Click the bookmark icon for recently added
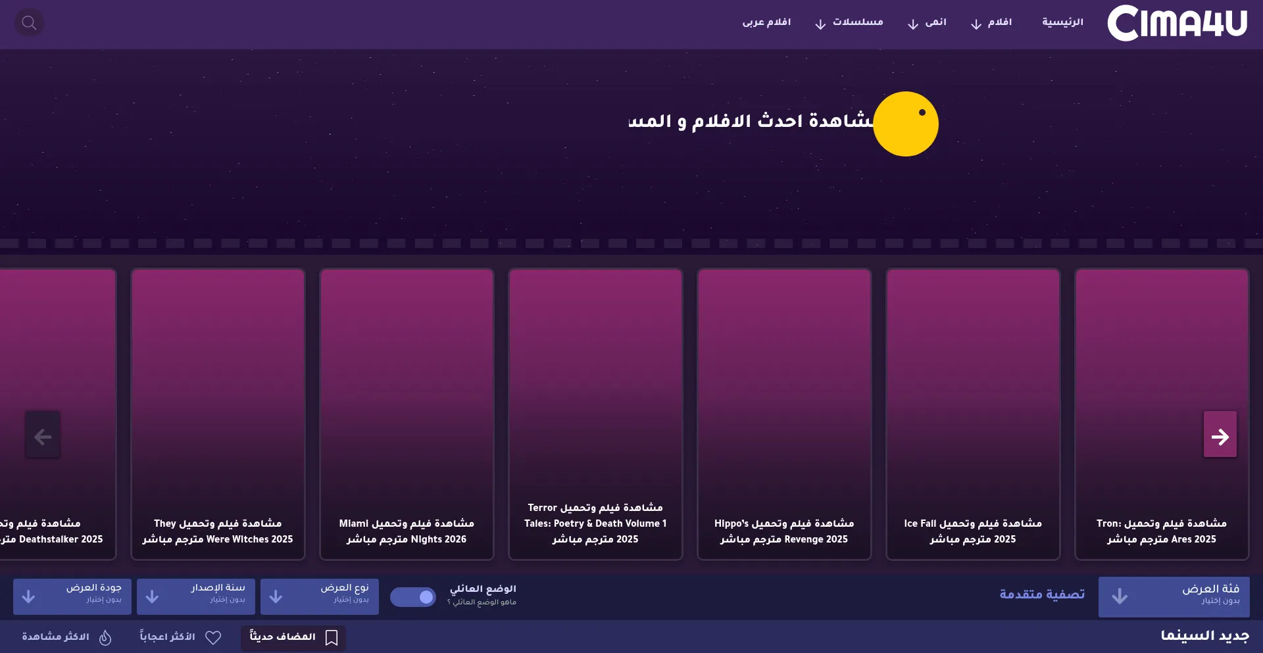 (x=332, y=637)
